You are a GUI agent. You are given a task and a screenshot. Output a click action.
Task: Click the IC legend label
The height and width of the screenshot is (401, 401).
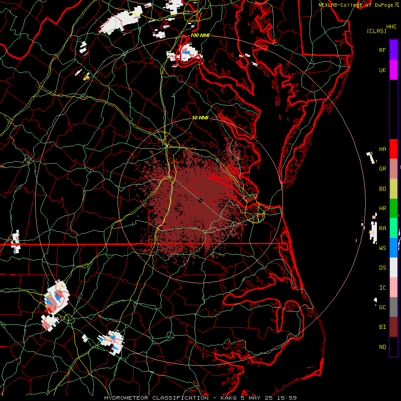point(383,288)
